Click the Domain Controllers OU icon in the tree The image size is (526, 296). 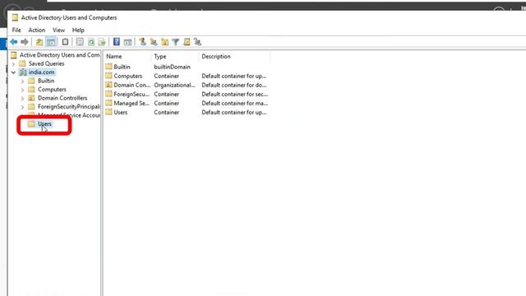(x=31, y=98)
